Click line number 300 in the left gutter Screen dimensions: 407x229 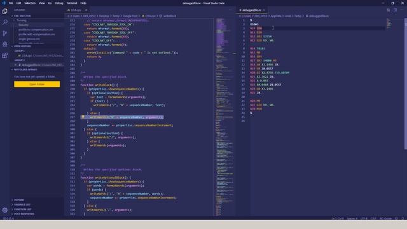tap(72, 129)
